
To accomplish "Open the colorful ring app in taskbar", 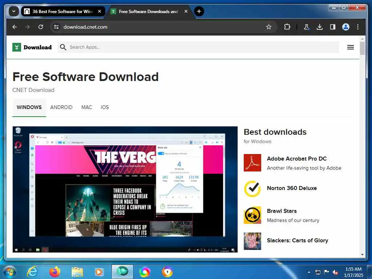I will click(145, 272).
